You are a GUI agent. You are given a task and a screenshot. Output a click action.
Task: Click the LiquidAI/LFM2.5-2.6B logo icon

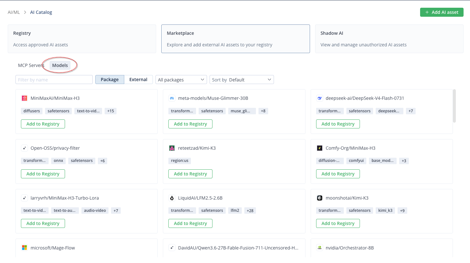pos(172,198)
